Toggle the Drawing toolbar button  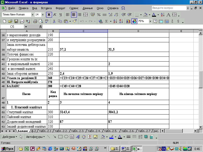134,21
